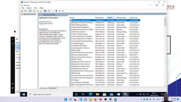This screenshot has width=181, height=102.
Task: Select the CNG Key Isolation service
Action: click(105, 32)
